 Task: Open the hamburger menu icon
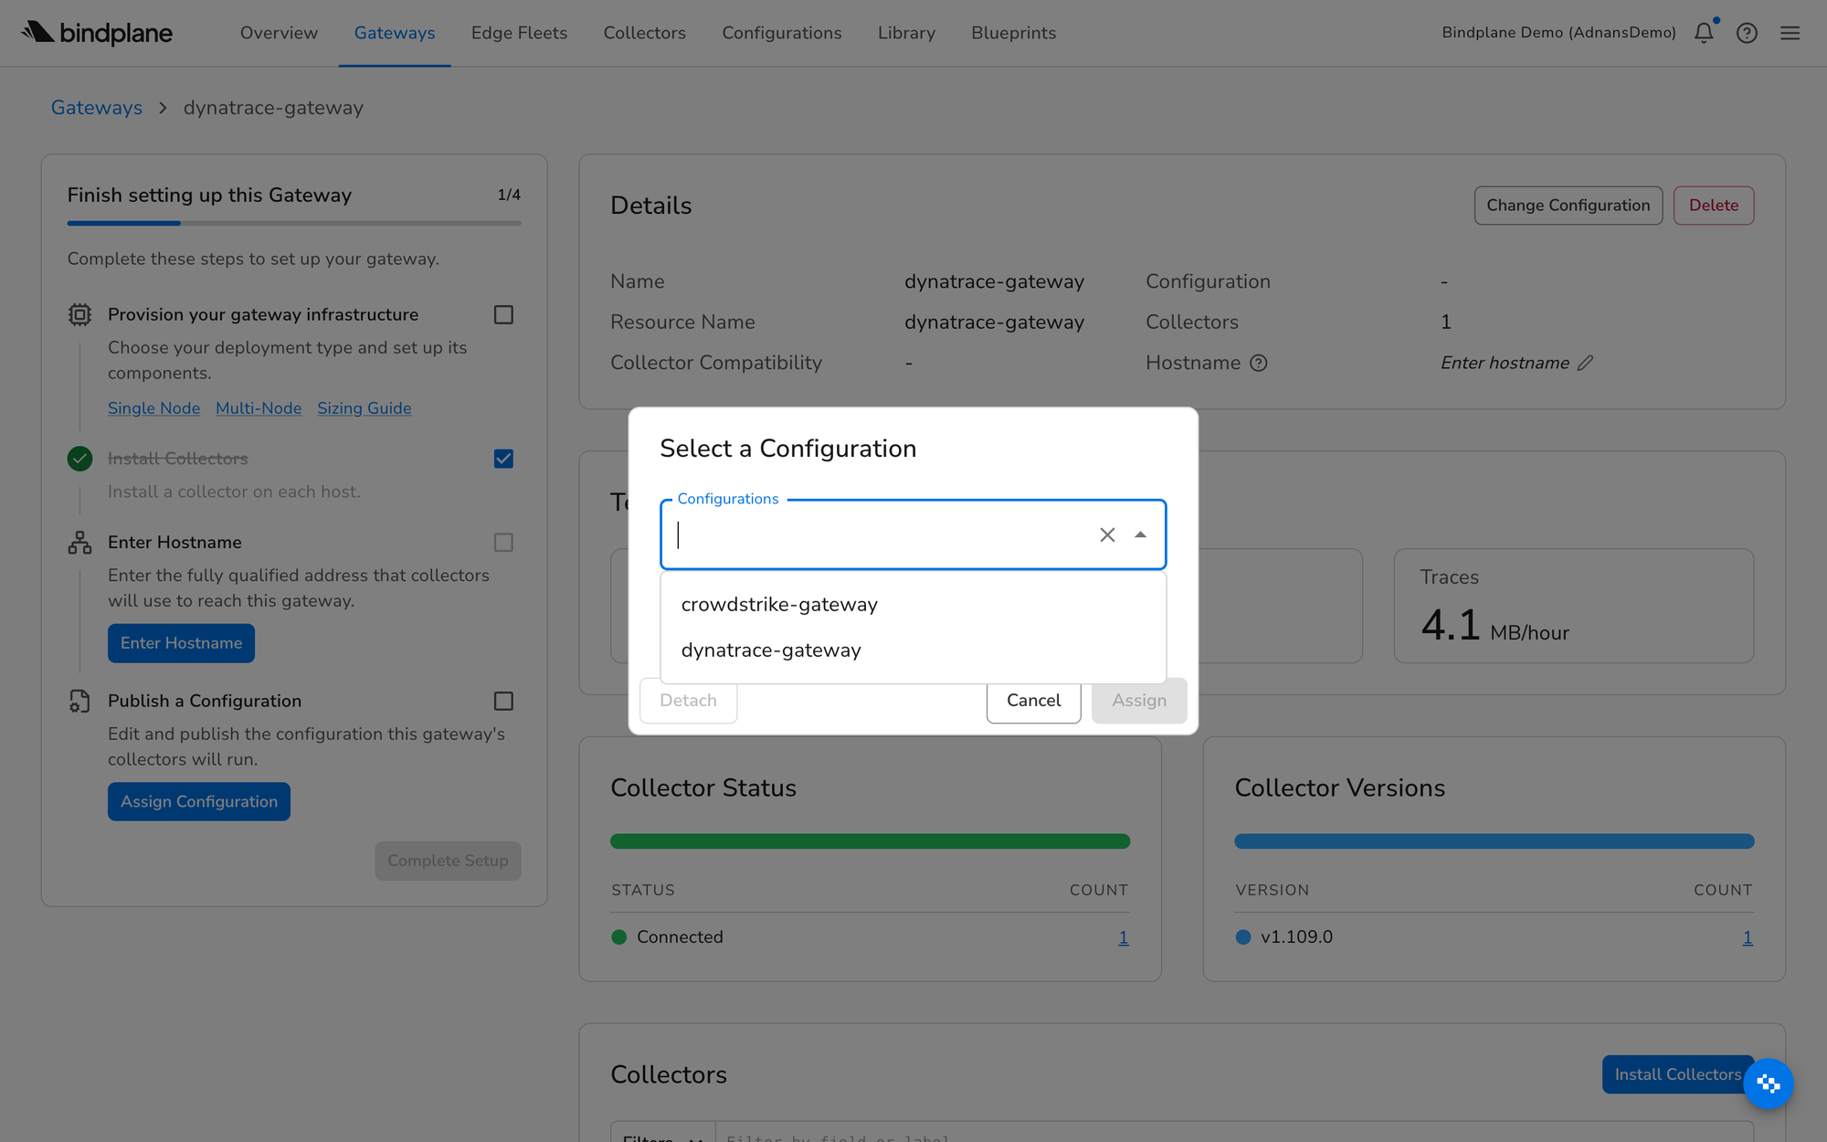[x=1790, y=33]
